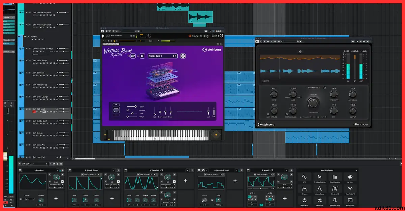The image size is (405, 211).
Task: Open the Wavefold LFO modulator in a separate window
Action: 192,170
